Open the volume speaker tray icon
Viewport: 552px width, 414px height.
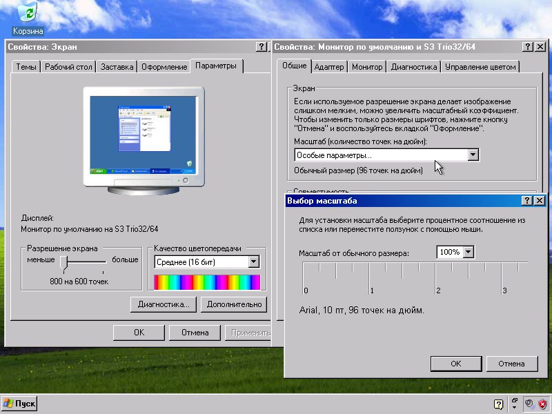(529, 404)
